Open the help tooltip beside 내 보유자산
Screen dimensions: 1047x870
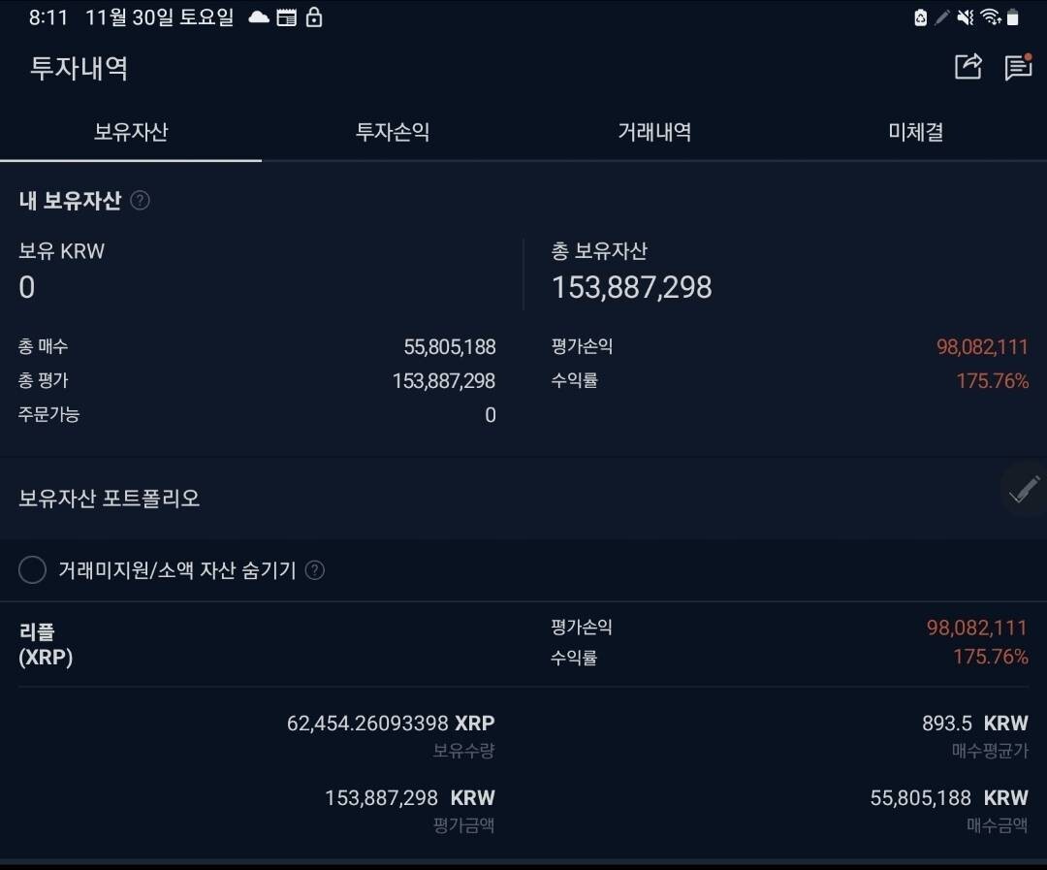click(x=139, y=201)
